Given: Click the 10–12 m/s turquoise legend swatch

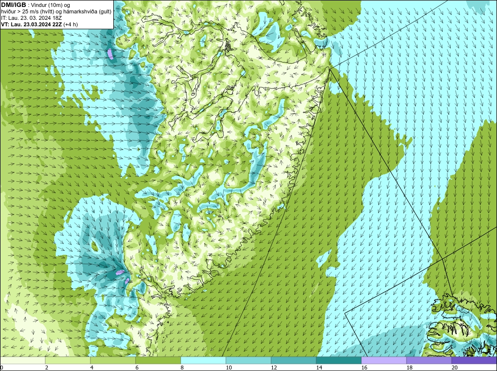Looking at the screenshot, I should [x=248, y=361].
